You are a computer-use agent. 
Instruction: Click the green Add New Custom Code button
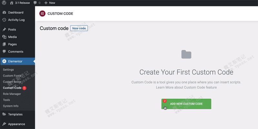pos(186,104)
